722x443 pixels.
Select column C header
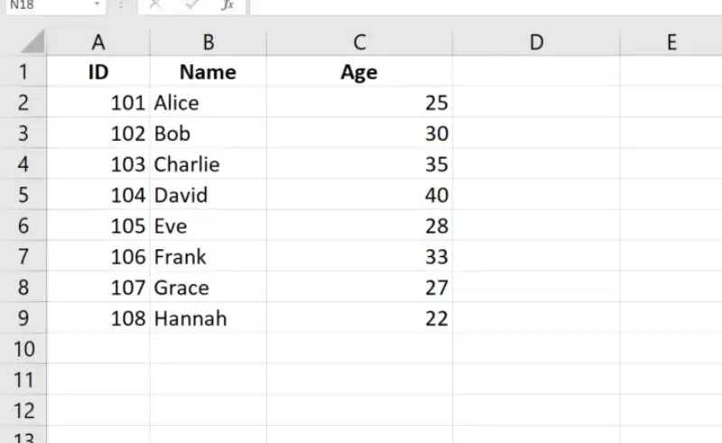(x=359, y=42)
